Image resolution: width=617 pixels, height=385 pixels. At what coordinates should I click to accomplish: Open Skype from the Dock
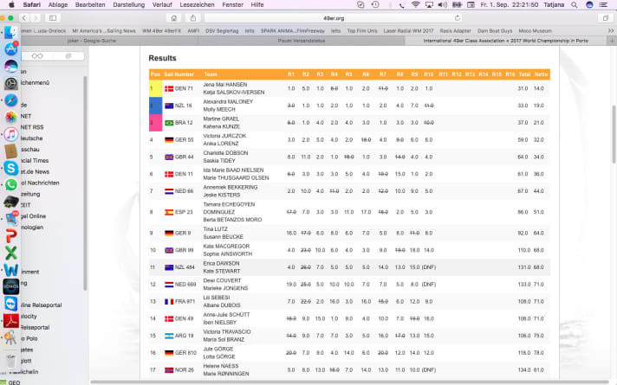10,168
